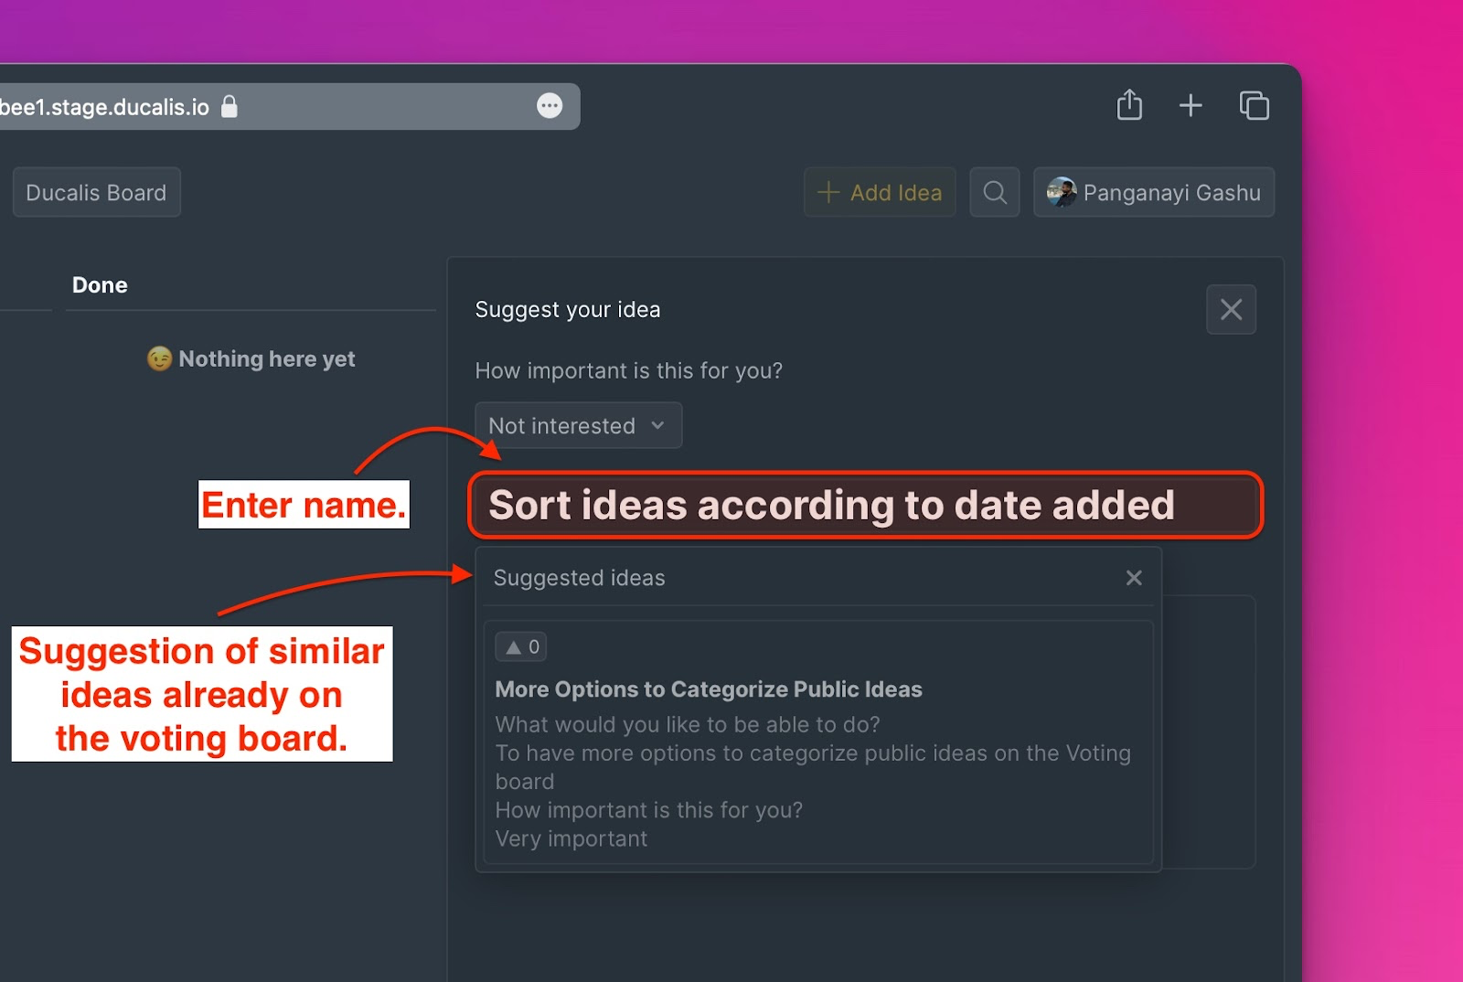Click description text area behind suggestions popup
The image size is (1463, 982).
1208,731
